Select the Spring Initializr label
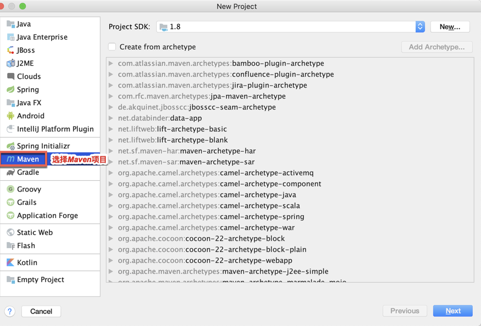The image size is (481, 326). (x=43, y=146)
